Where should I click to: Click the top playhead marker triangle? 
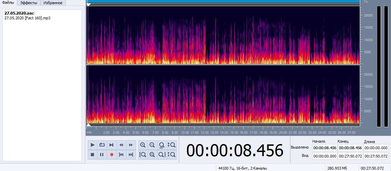(88, 5)
